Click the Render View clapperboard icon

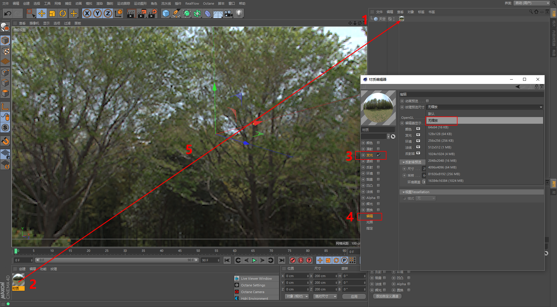[131, 13]
